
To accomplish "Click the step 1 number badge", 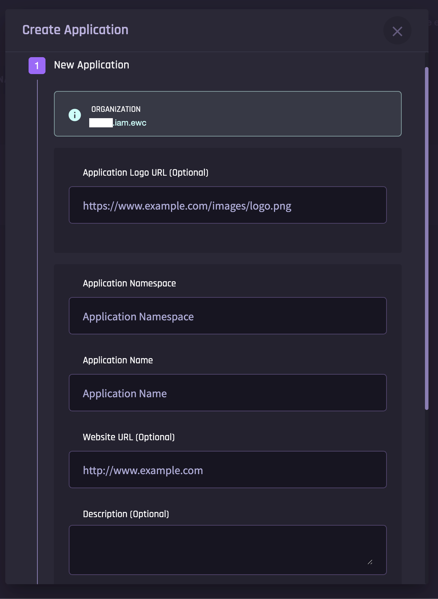I will 37,66.
